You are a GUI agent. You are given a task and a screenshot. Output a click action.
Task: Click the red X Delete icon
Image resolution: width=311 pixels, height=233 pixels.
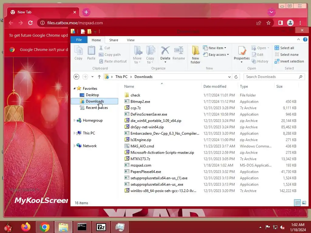click(165, 51)
